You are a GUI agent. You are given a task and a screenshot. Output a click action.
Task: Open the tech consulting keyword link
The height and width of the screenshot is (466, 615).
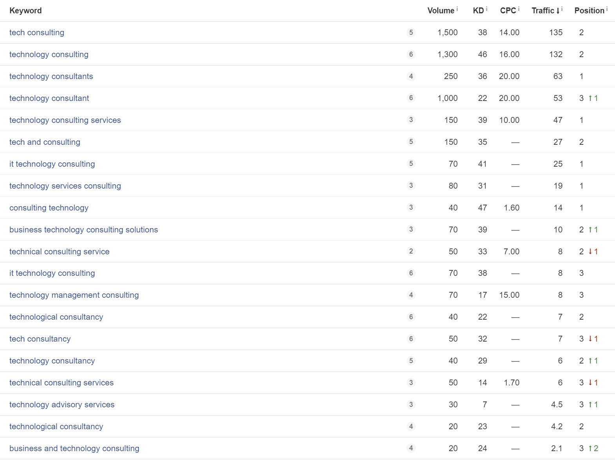click(x=37, y=32)
